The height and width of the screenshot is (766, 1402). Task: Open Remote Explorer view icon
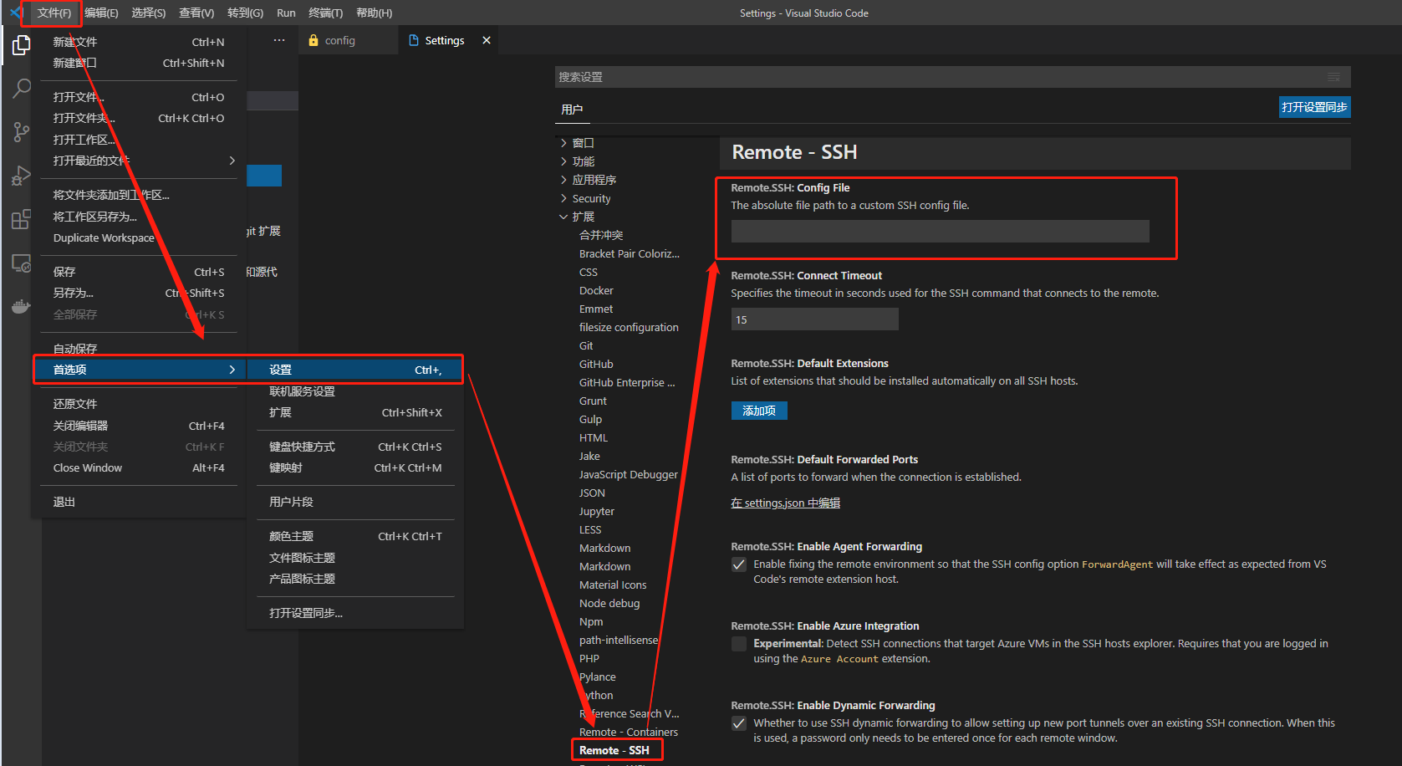tap(21, 263)
